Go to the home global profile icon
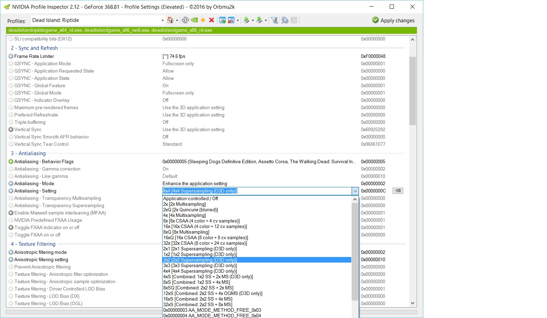This screenshot has height=318, width=547. pyautogui.click(x=170, y=20)
